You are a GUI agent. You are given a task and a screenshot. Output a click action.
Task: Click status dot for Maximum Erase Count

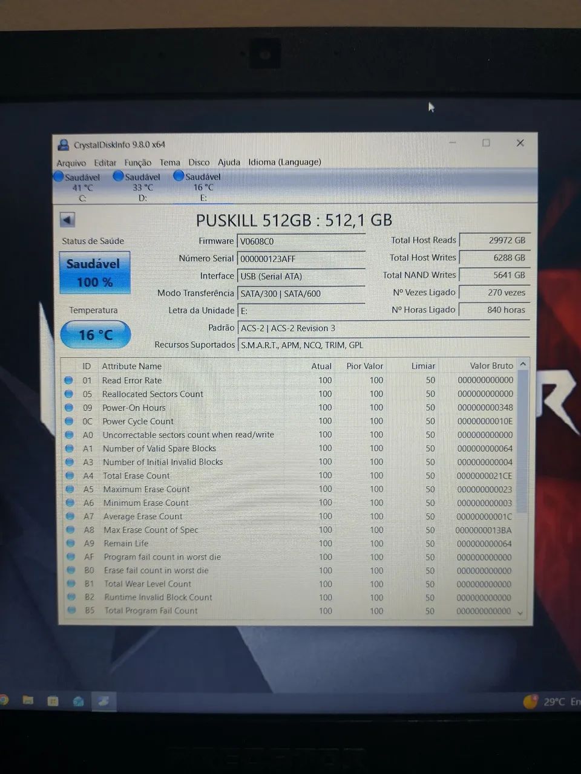point(70,489)
